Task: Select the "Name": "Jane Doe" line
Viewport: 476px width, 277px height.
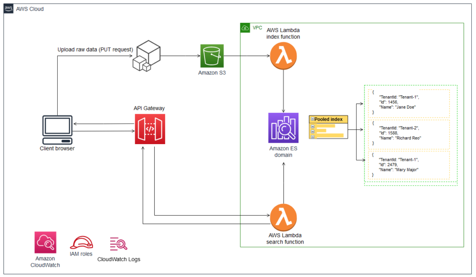Action: coord(397,107)
